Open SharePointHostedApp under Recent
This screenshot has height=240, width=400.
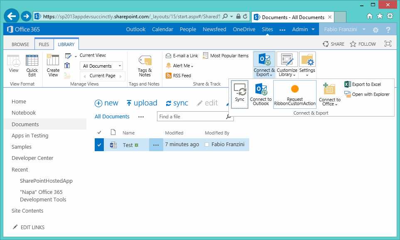coord(46,181)
